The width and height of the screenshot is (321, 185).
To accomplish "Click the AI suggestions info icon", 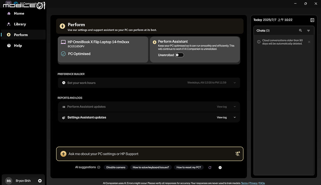I will [99, 167].
